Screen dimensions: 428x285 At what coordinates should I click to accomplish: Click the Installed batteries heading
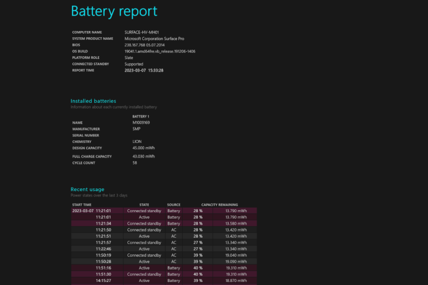93,101
